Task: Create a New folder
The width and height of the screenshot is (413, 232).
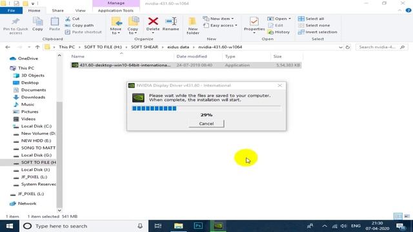Action: point(193,26)
